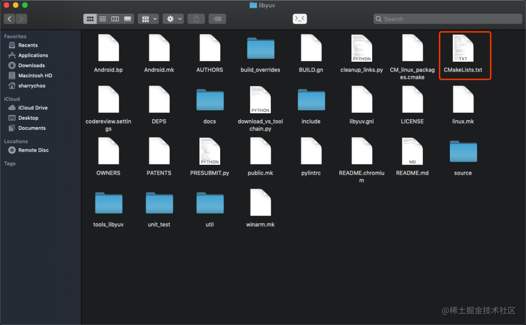This screenshot has height=325, width=526.
Task: Open iCloud Drive in the sidebar
Action: pos(33,108)
